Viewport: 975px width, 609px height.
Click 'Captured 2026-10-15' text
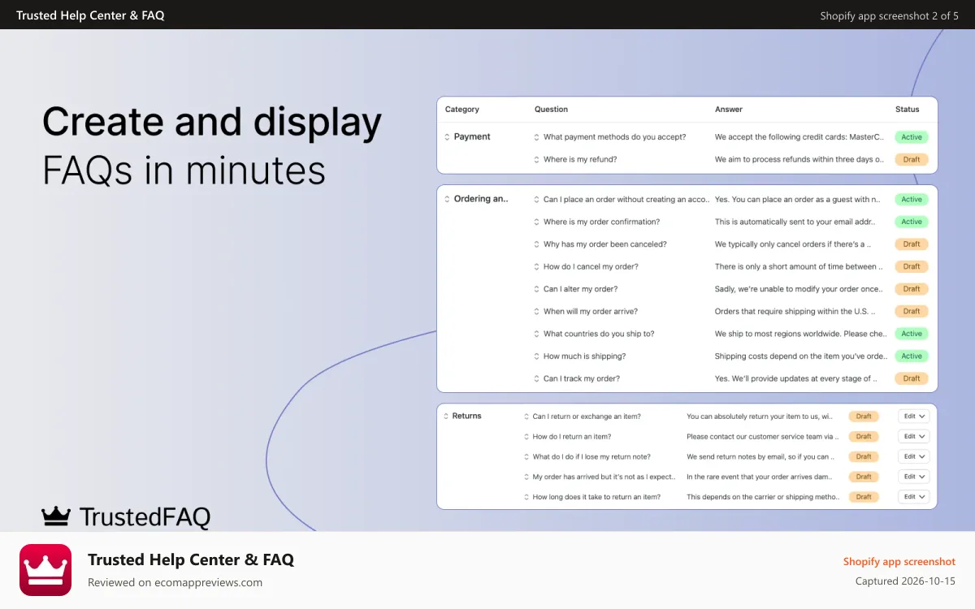905,581
